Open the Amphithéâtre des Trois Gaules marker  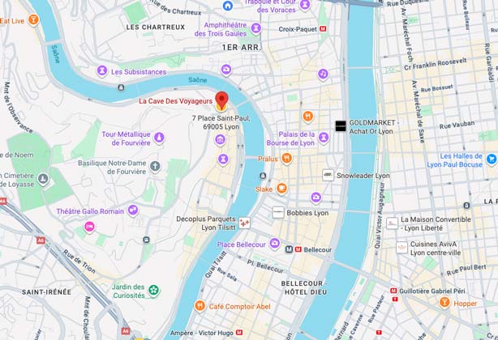click(256, 28)
